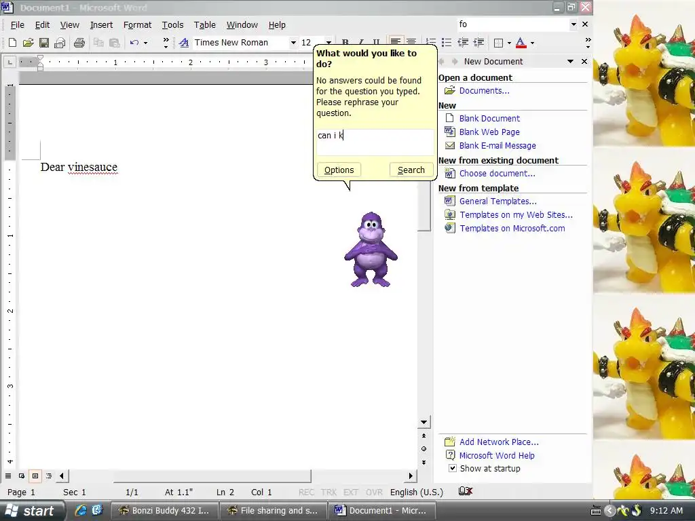This screenshot has width=695, height=521.
Task: Undo the last action with arrow icon
Action: pyautogui.click(x=134, y=43)
